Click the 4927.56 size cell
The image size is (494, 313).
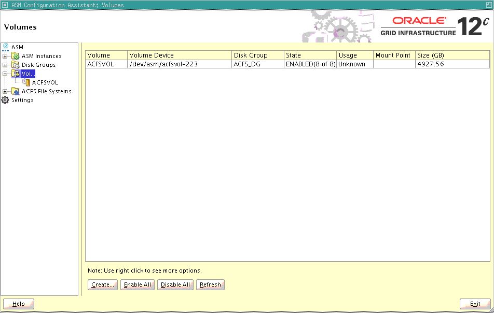tap(452, 64)
